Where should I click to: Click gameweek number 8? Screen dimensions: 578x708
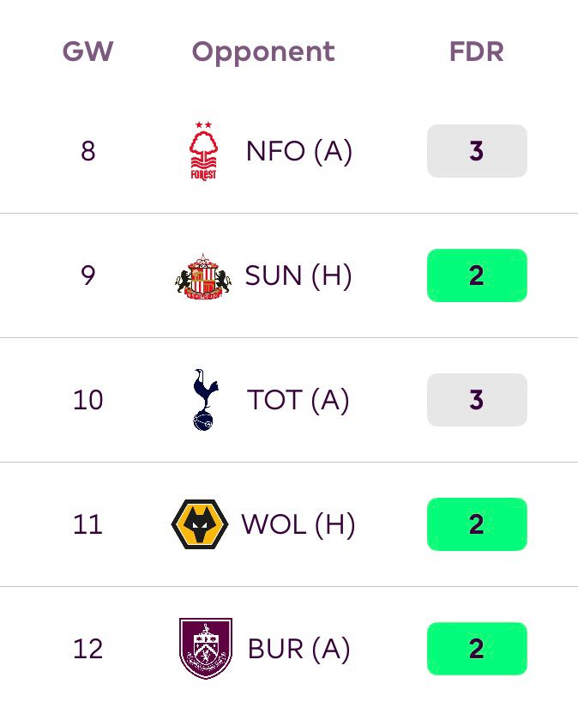click(x=87, y=151)
